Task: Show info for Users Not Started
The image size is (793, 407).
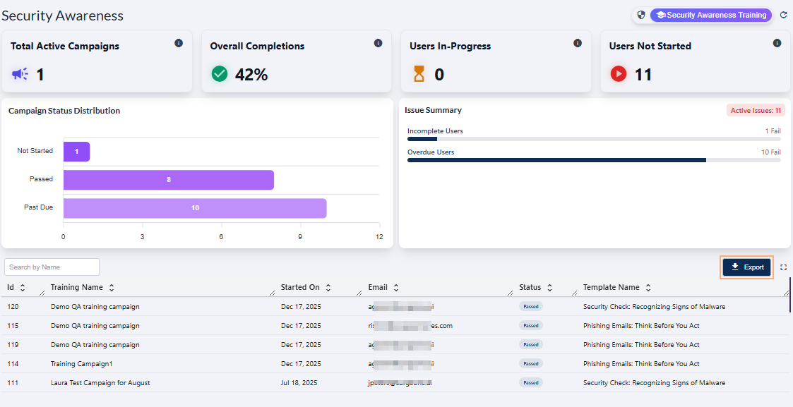Action: pyautogui.click(x=777, y=43)
